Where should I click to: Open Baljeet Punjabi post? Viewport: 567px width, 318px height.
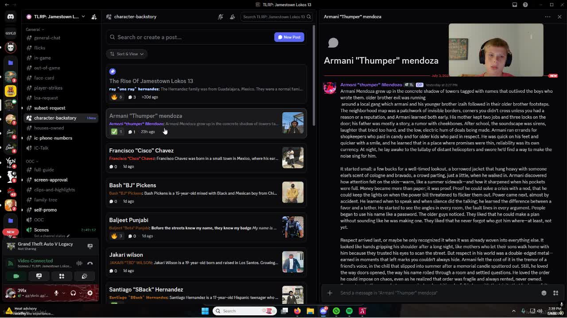206,227
